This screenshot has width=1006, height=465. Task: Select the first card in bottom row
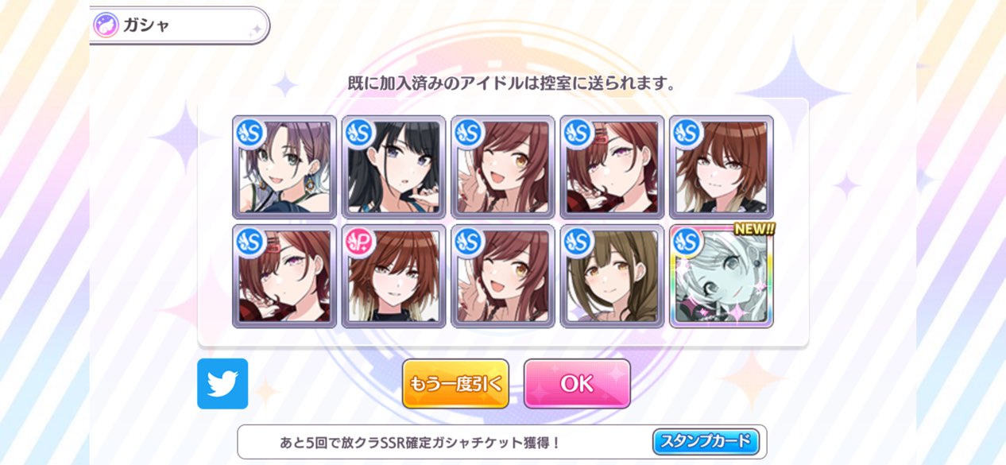click(284, 276)
